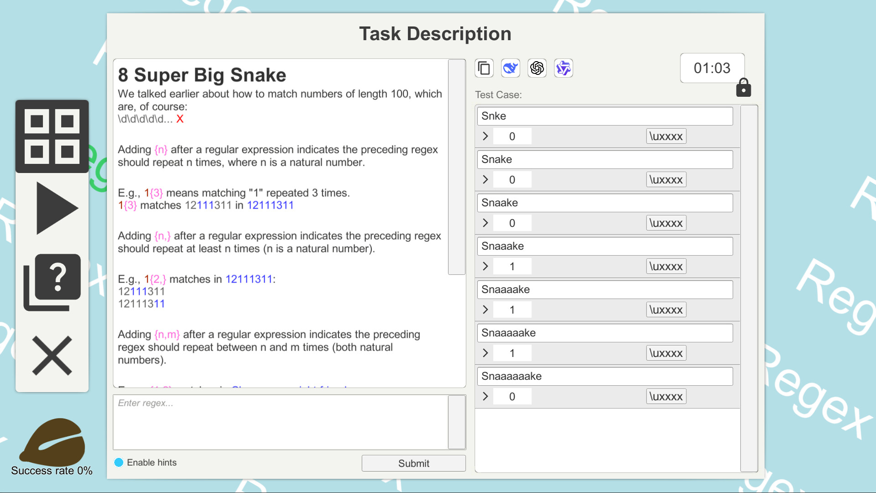
Task: Open the ChatGPT assistant
Action: point(537,68)
